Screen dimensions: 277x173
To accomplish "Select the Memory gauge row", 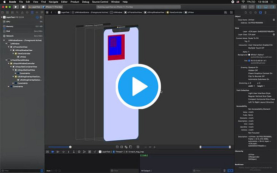I will [22, 26].
